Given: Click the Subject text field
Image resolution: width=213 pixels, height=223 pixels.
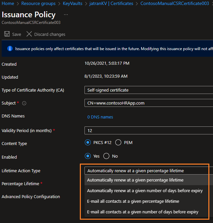Looking at the screenshot, I should (148, 103).
